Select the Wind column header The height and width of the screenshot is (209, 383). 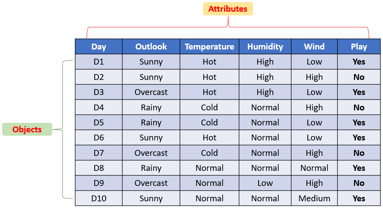(314, 47)
